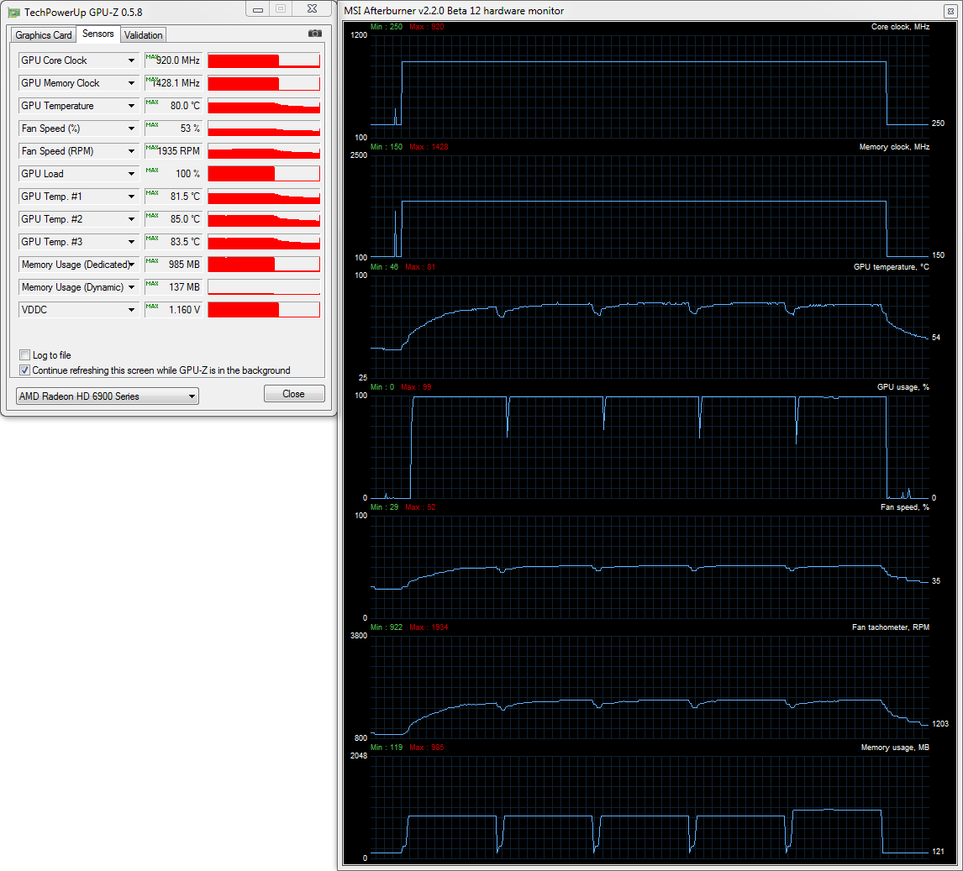Click the Fan tachometer, RPM graph label
This screenshot has height=871, width=963.
tap(891, 627)
